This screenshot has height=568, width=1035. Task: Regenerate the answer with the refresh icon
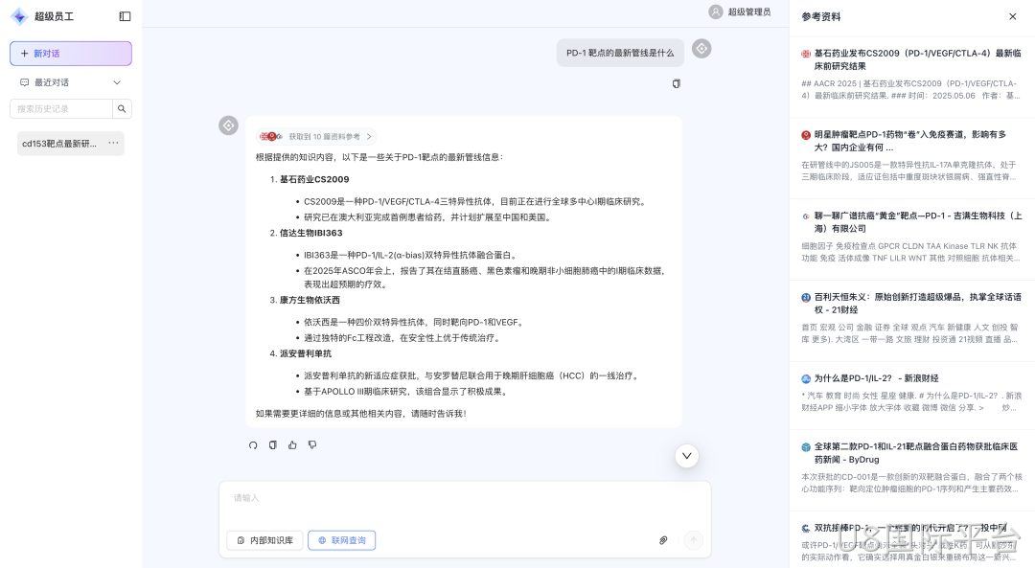pos(253,445)
